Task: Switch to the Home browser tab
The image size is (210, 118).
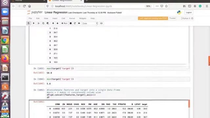Action: pyautogui.click(x=29, y=1)
